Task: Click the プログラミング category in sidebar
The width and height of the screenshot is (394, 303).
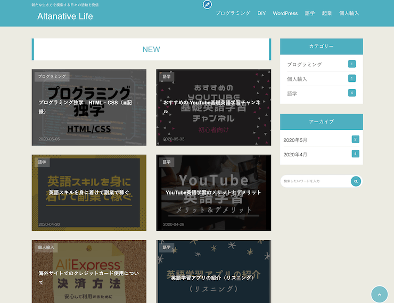Action: tap(305, 64)
